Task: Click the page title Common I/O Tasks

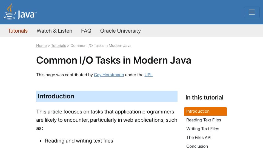Action: click(113, 60)
